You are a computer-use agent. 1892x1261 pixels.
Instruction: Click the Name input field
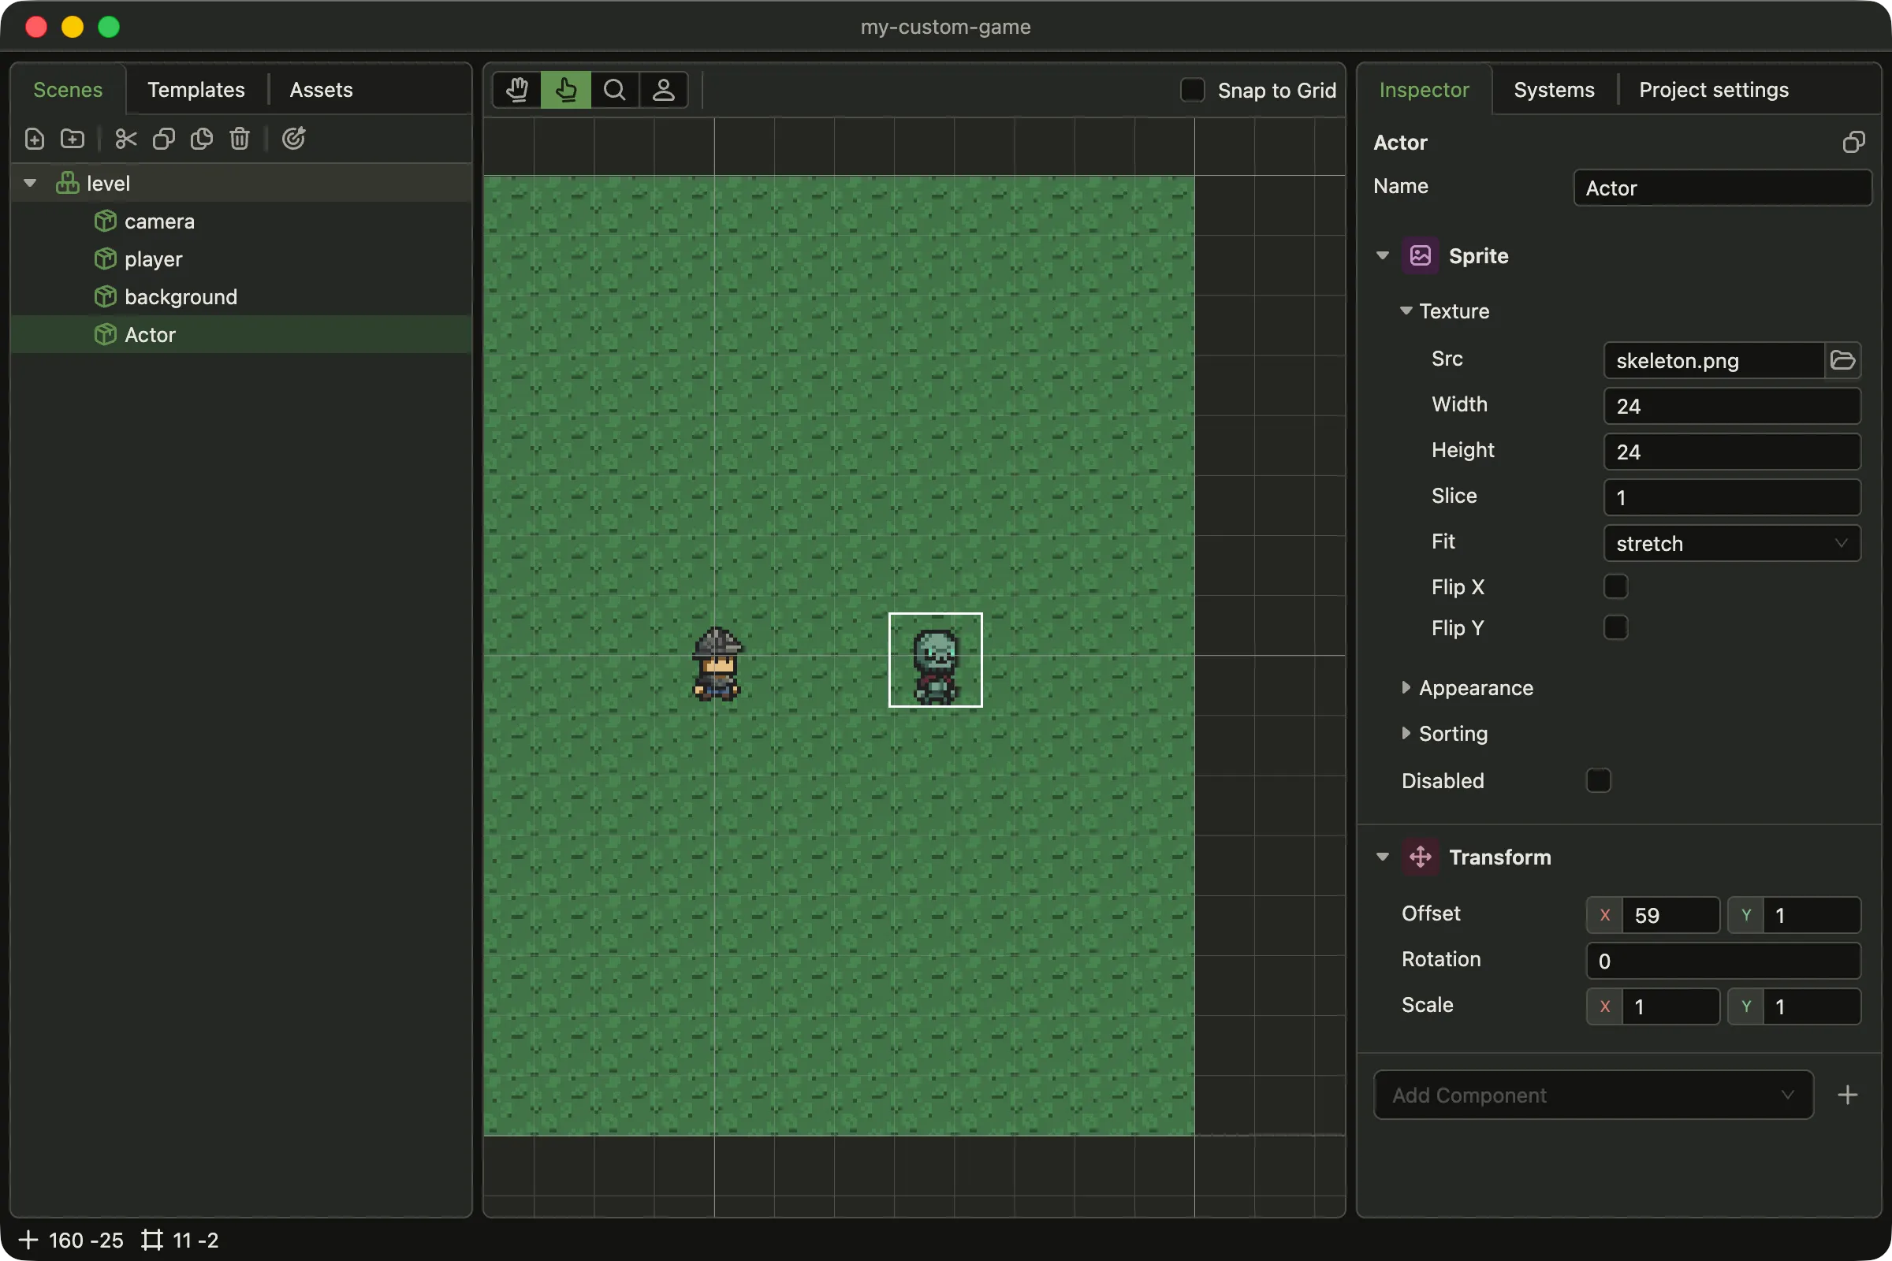pyautogui.click(x=1723, y=188)
